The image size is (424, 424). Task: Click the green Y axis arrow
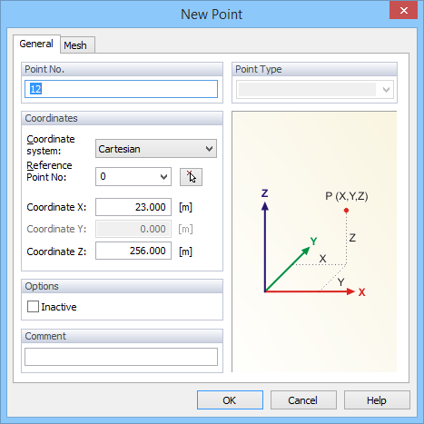tap(288, 269)
